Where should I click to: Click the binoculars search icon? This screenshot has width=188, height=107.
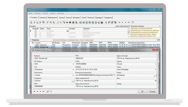click(70, 22)
